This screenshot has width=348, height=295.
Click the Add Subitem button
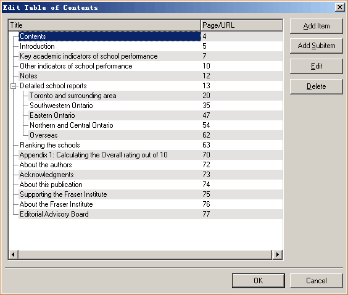(x=317, y=46)
